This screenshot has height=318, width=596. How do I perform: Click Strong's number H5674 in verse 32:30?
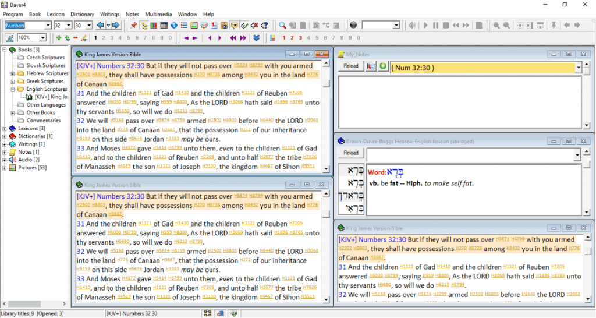pos(240,65)
